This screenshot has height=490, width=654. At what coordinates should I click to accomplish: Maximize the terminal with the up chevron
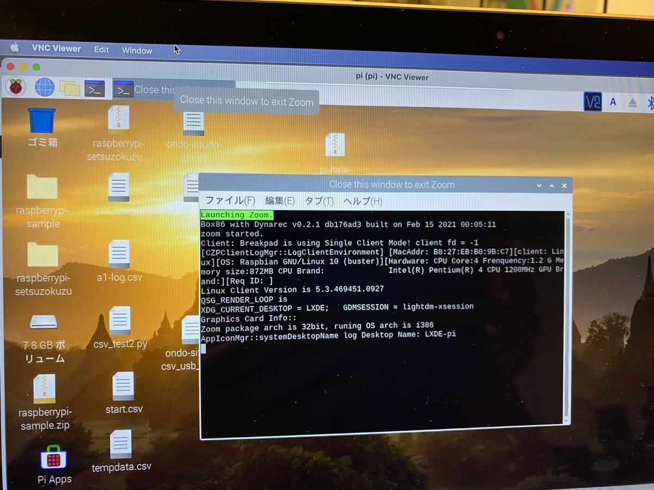[552, 186]
